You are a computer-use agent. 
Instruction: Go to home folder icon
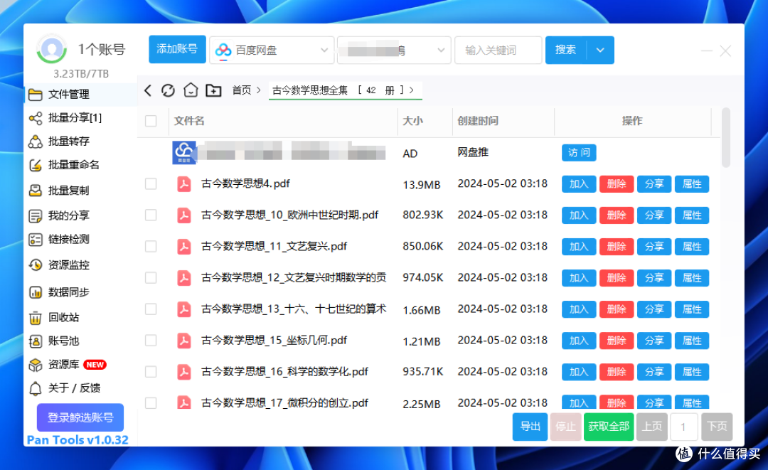point(191,90)
